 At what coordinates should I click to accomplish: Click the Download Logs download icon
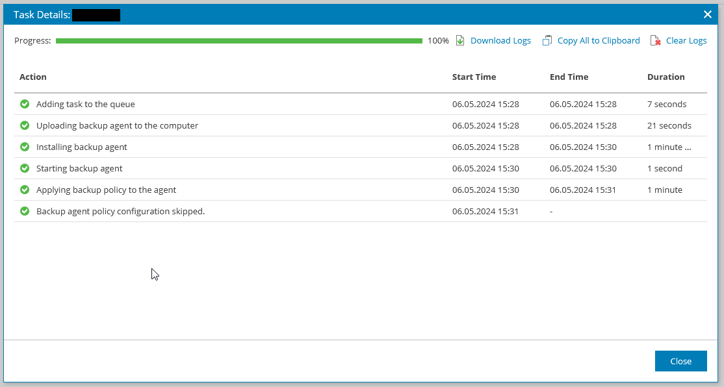click(x=460, y=40)
